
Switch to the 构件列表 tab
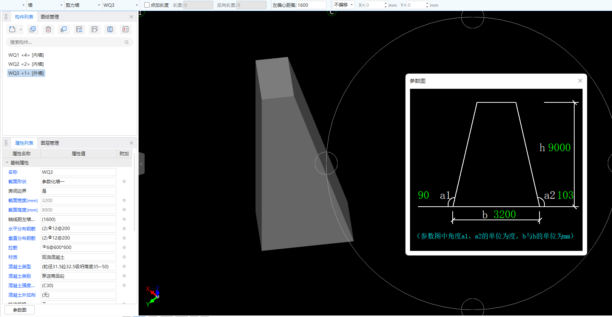point(24,17)
